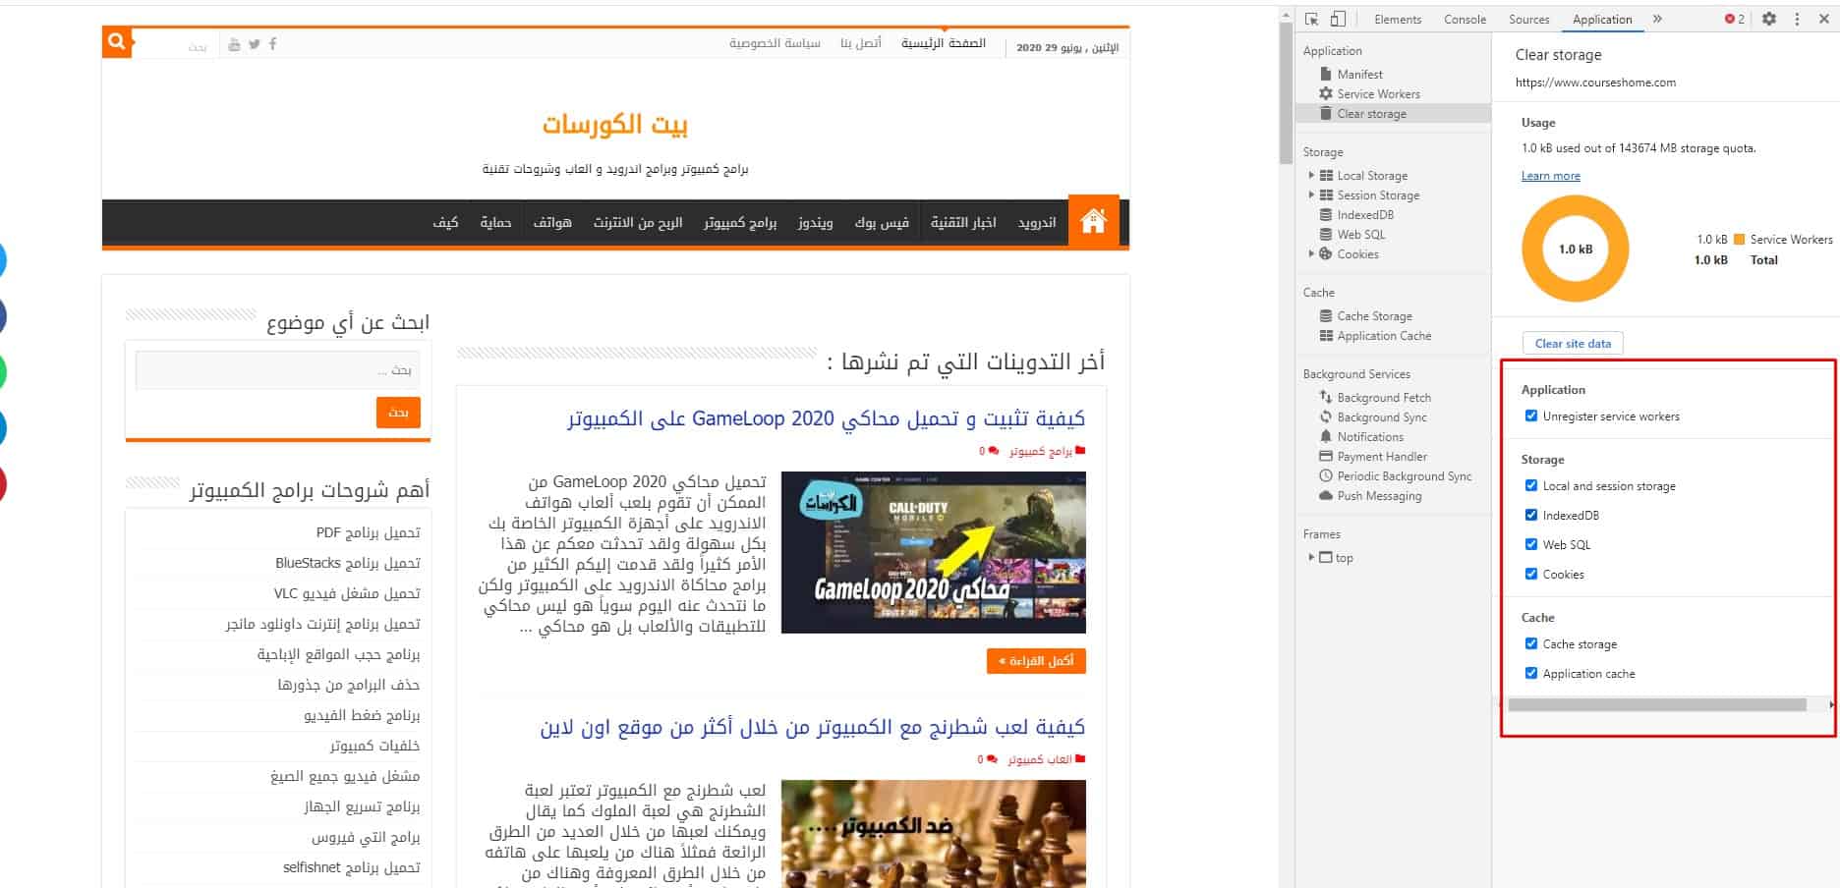Toggle the IndexedDB checkbox
This screenshot has width=1840, height=888.
1531,516
